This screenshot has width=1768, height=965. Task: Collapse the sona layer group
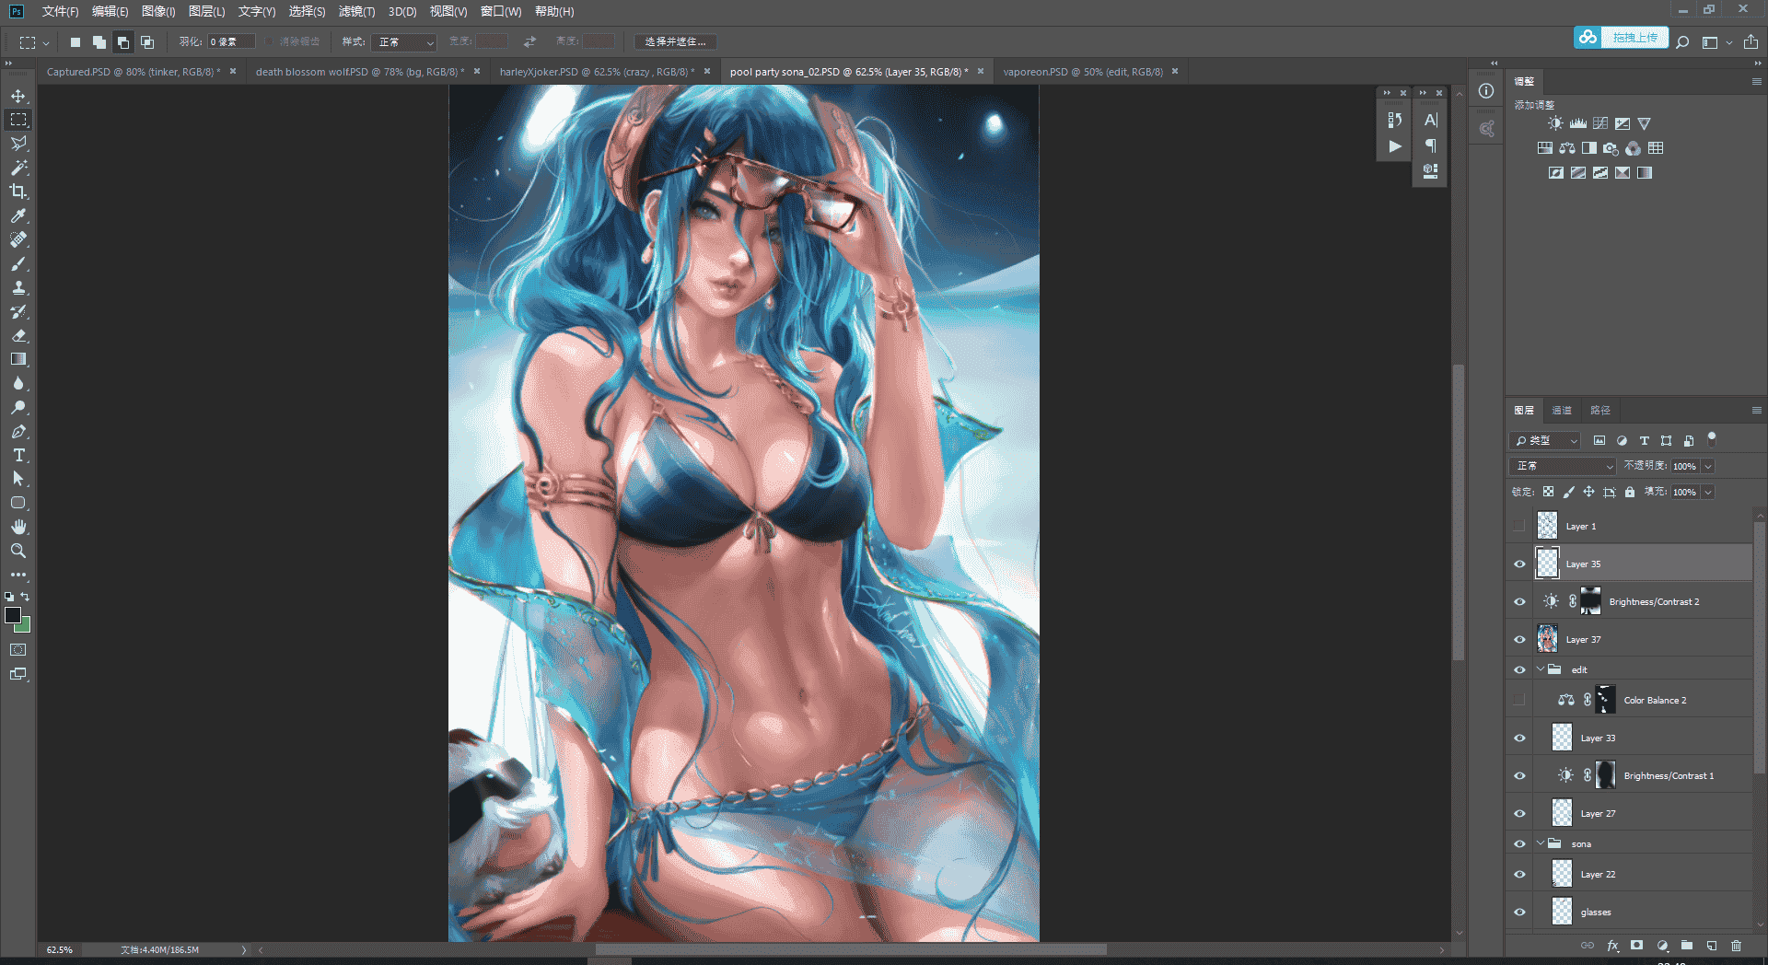[1541, 843]
